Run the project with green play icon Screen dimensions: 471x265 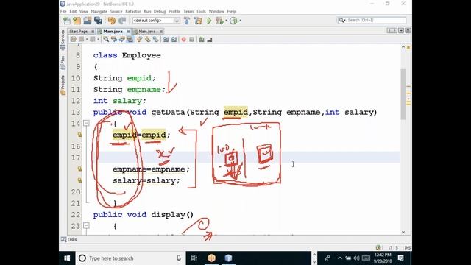click(209, 21)
